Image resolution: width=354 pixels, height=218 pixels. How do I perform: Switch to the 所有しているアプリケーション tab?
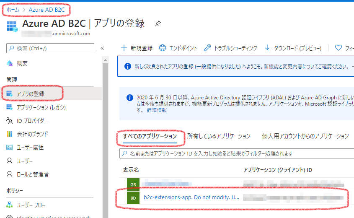[x=219, y=136]
